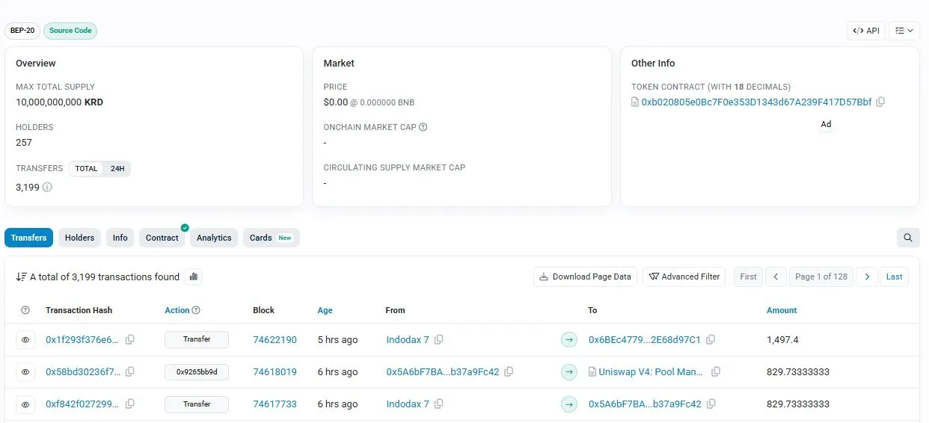Image resolution: width=929 pixels, height=423 pixels.
Task: Copy hash 0x58bd30236f7 with copy icon
Action: [x=130, y=371]
